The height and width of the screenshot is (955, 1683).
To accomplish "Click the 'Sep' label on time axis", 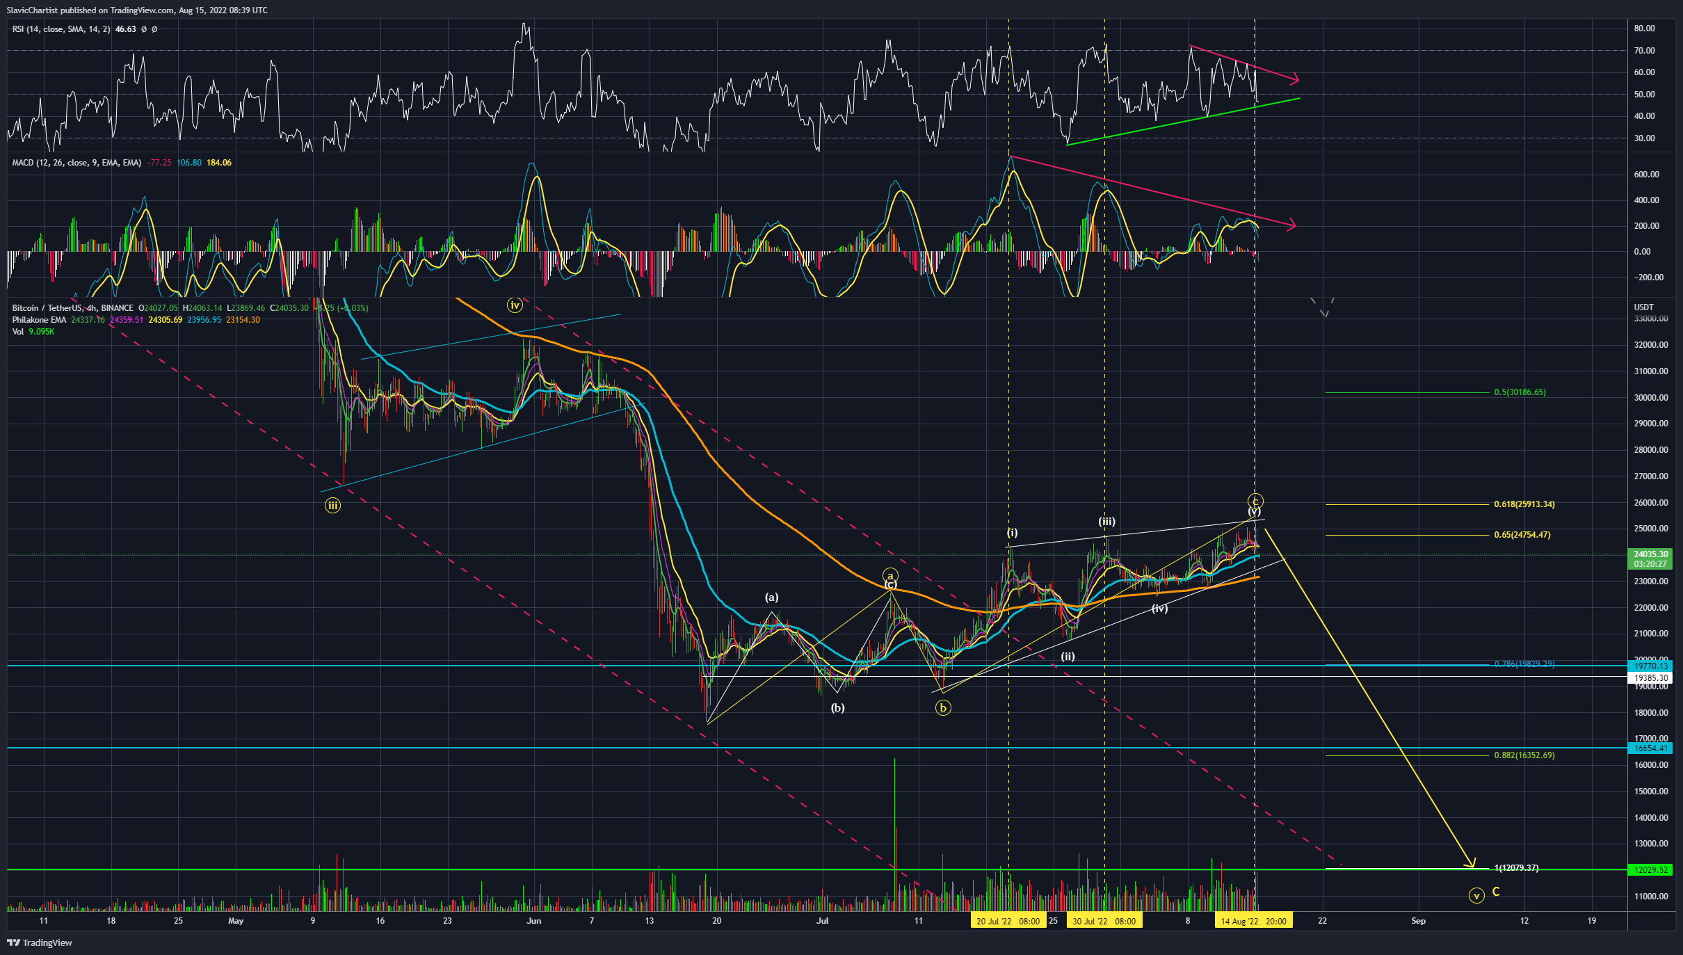I will pos(1418,921).
